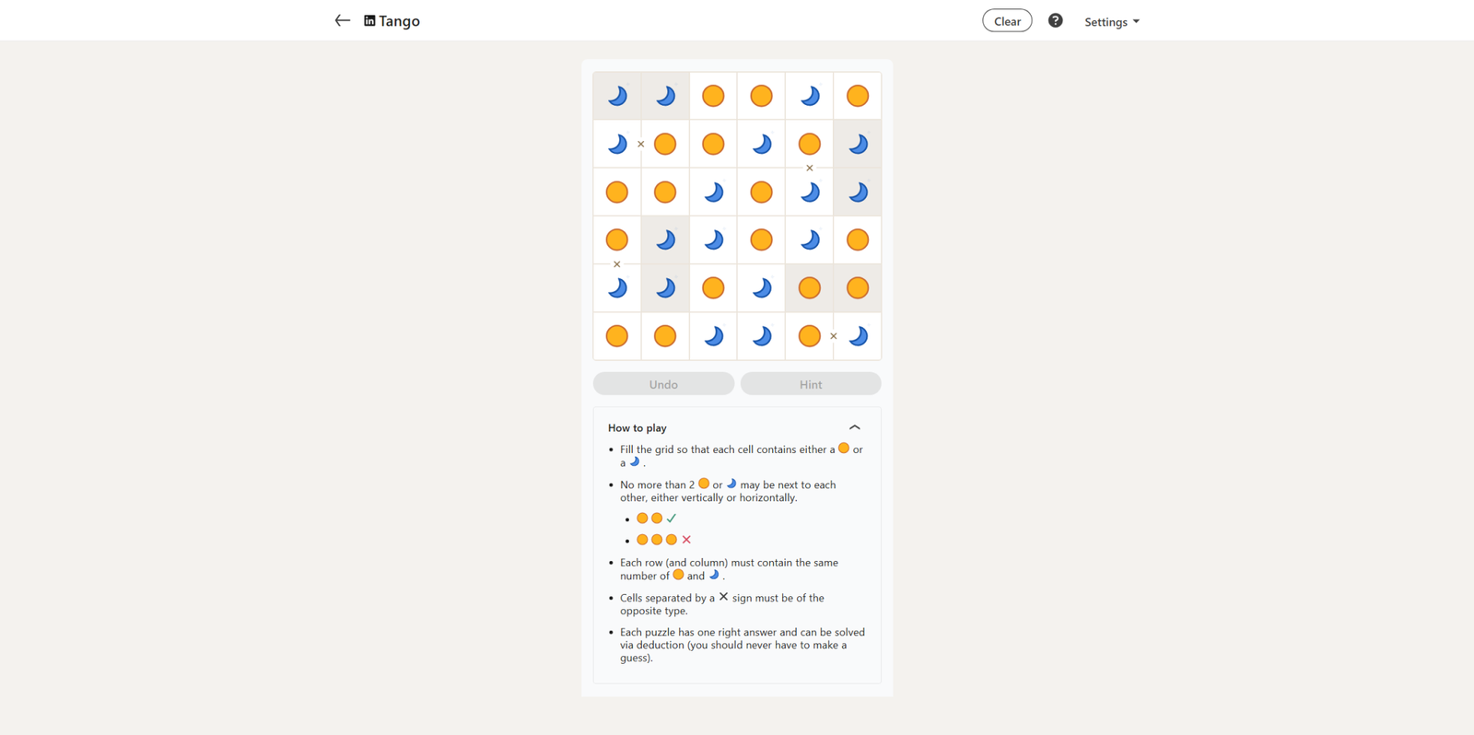
Task: Click the moon in the bottom-right grid cell
Action: (x=858, y=336)
